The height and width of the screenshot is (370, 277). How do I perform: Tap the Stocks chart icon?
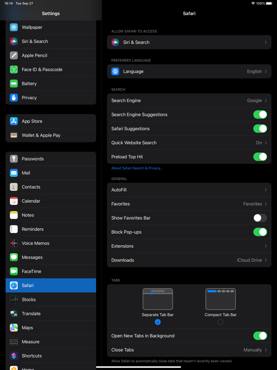(x=13, y=300)
